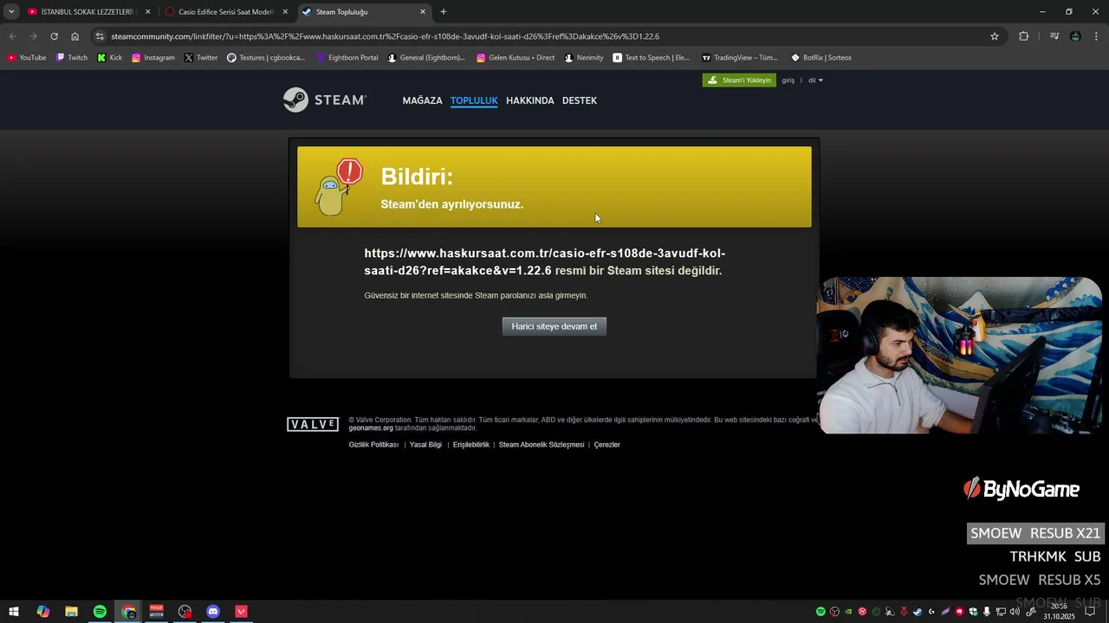This screenshot has height=623, width=1109.
Task: Open the red Valorant-style taskbar app
Action: [242, 612]
